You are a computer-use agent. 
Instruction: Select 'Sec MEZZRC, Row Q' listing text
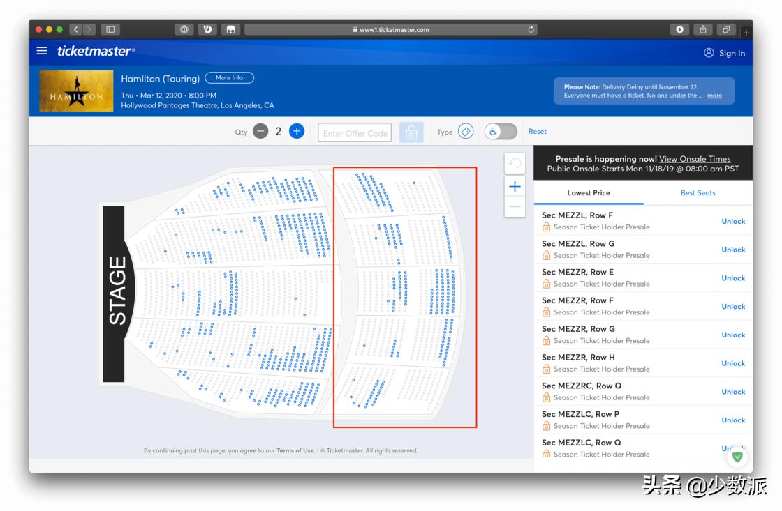(x=582, y=386)
